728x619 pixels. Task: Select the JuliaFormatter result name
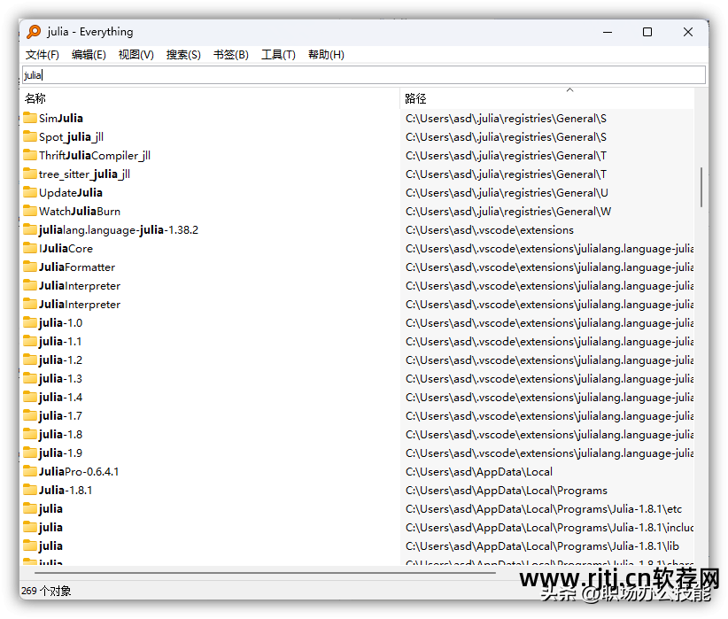76,267
